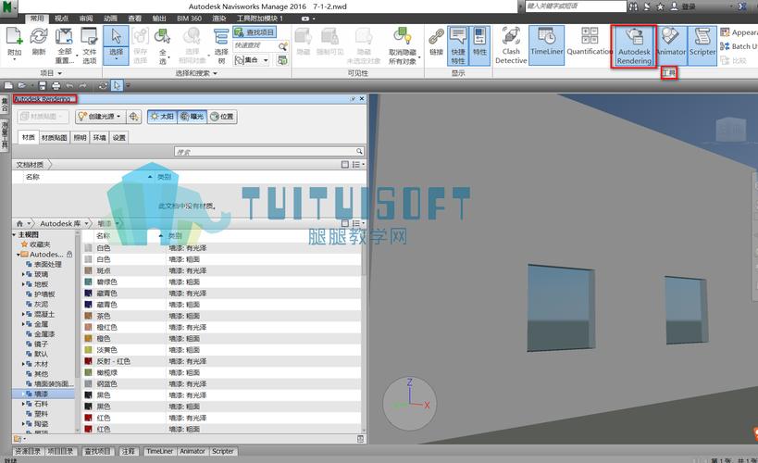The image size is (758, 463).
Task: Open the Quantification tool
Action: [x=590, y=43]
